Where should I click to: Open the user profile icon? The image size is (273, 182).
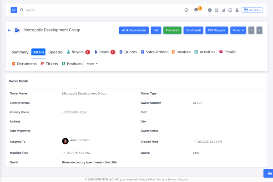click(237, 10)
